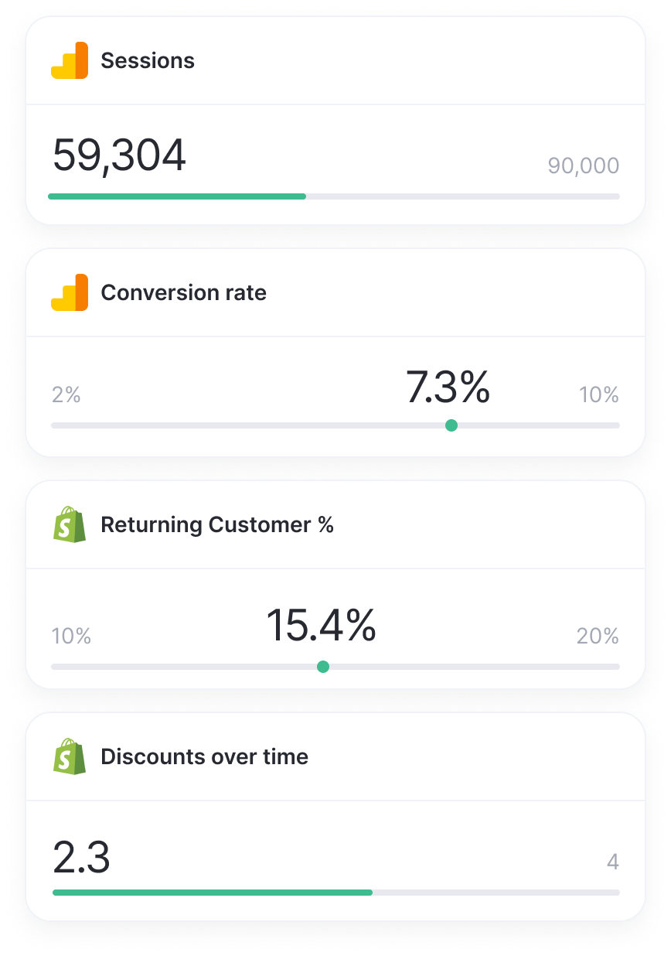Click the Google Analytics icon beside Conversion rate

coord(70,292)
